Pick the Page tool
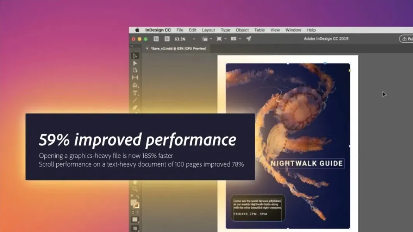The image size is (413, 232). click(x=134, y=69)
